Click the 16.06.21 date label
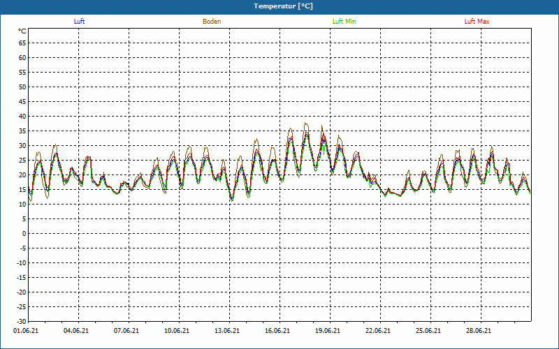The image size is (559, 349). [x=277, y=331]
